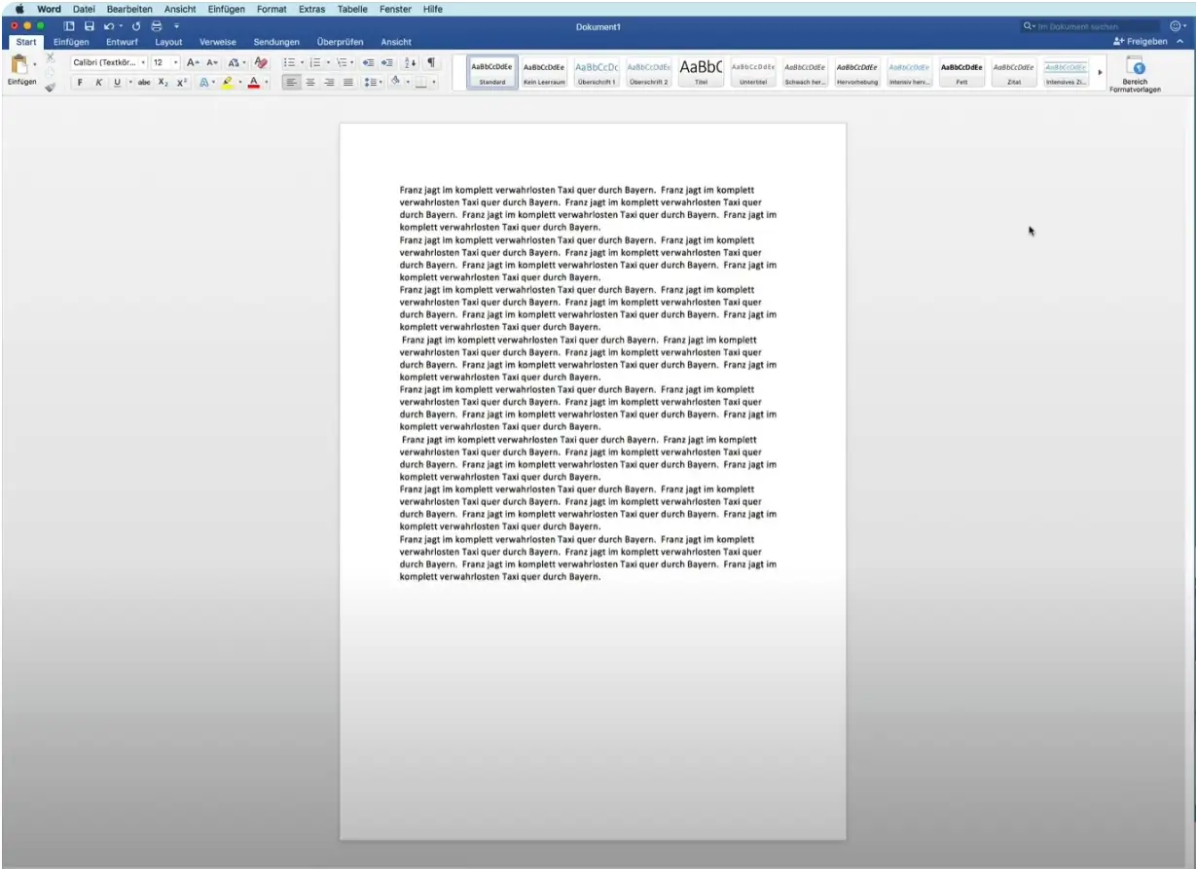The image size is (1196, 869).
Task: Toggle bold formatting with the F button
Action: pyautogui.click(x=80, y=83)
